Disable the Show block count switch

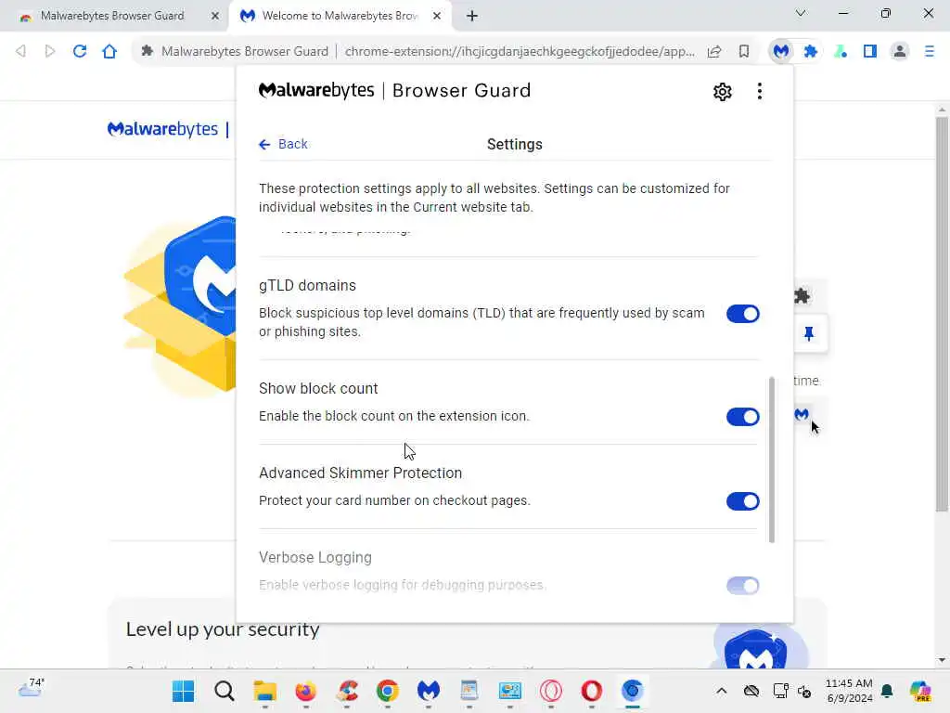pos(742,417)
